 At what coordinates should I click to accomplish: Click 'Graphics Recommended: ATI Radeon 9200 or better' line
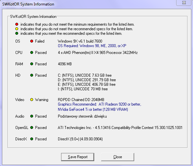[99, 104]
